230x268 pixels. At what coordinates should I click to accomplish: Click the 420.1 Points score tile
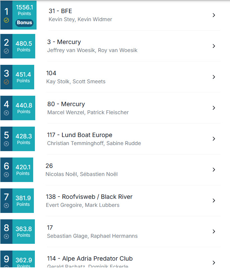(x=23, y=170)
